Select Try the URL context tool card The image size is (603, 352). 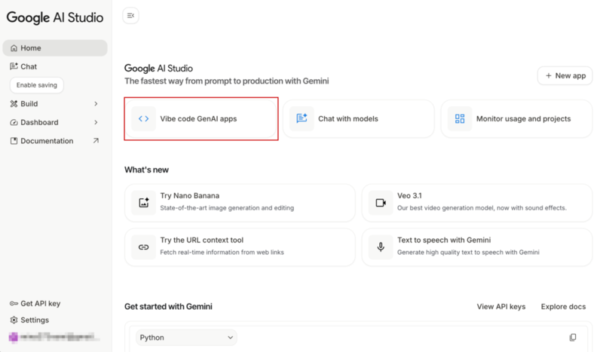[x=240, y=247]
